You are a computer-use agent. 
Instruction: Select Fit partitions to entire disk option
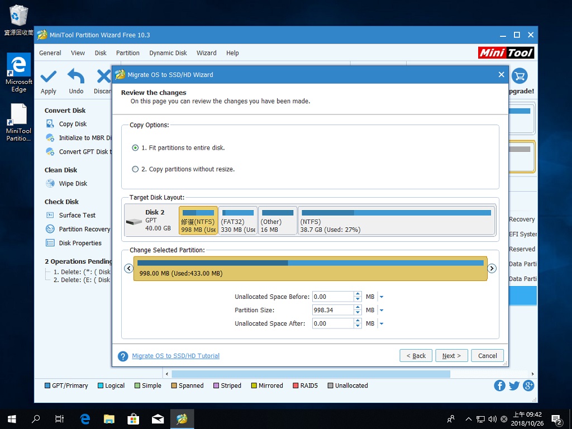[135, 147]
